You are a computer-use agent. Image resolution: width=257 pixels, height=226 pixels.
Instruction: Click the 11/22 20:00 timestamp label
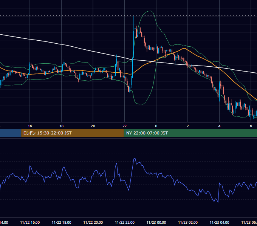point(93,223)
